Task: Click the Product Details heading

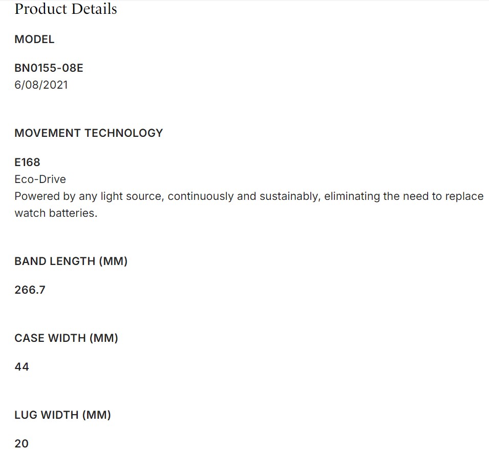Action: pos(66,9)
